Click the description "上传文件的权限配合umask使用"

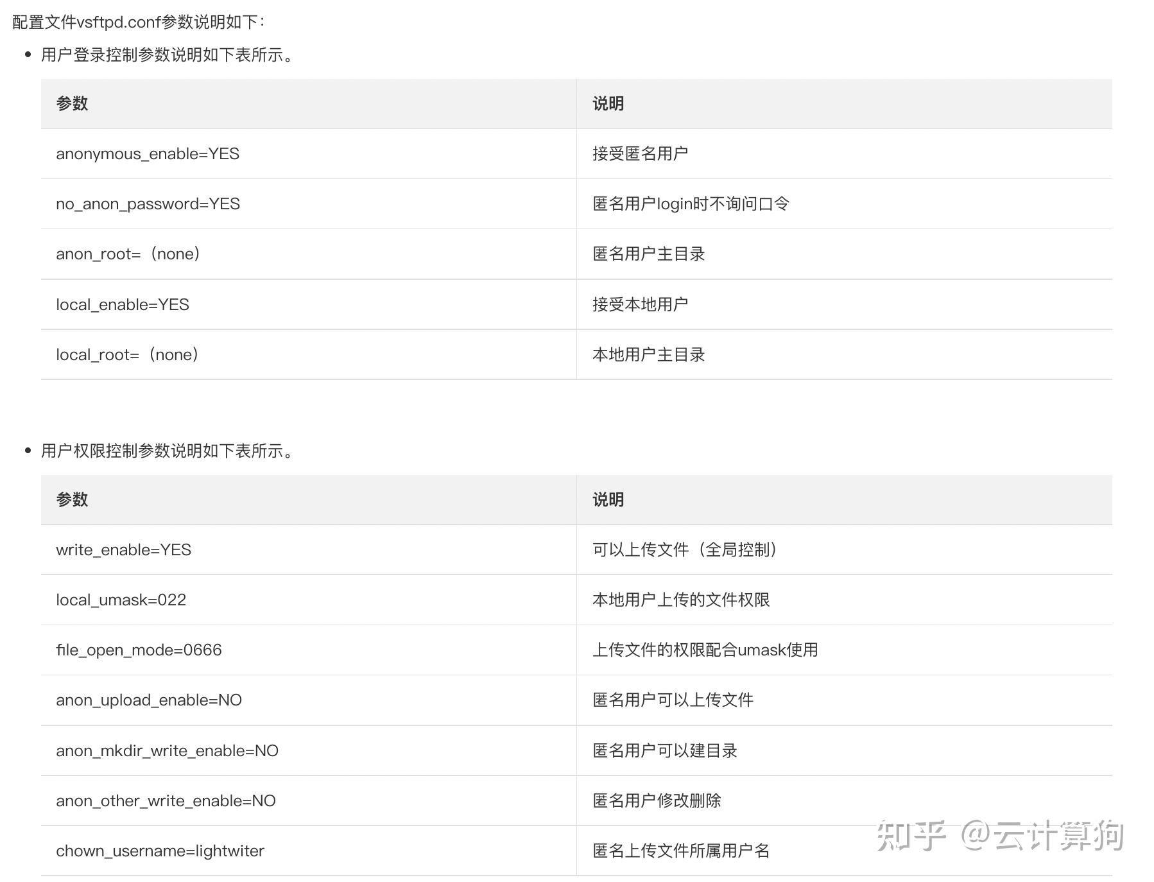coord(705,650)
